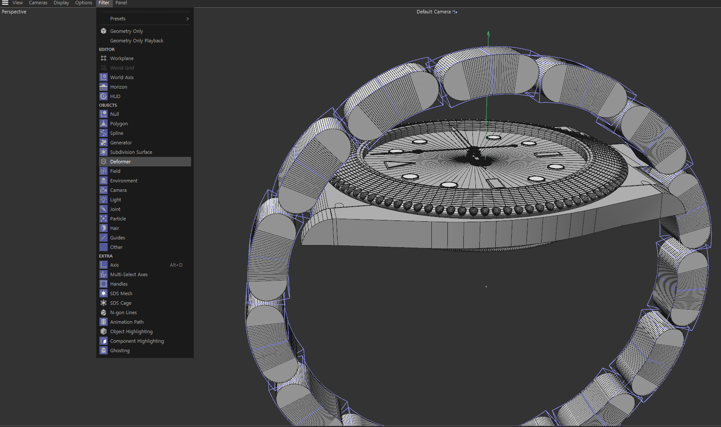Screen dimensions: 721x427
Task: Toggle Handles display
Action: point(145,284)
